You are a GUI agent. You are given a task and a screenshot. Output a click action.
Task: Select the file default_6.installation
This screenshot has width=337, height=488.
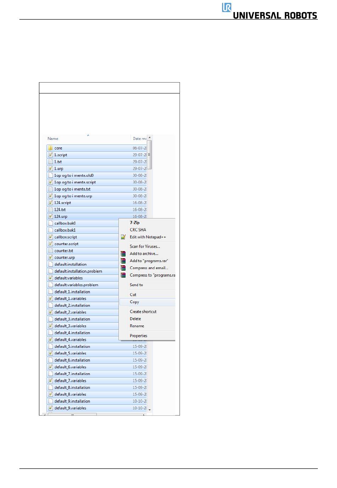pos(96,360)
